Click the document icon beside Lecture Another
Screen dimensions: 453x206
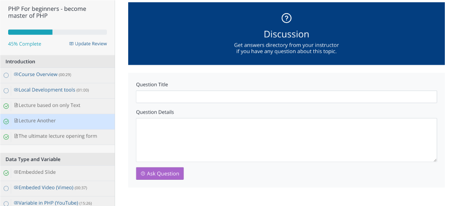click(x=16, y=121)
